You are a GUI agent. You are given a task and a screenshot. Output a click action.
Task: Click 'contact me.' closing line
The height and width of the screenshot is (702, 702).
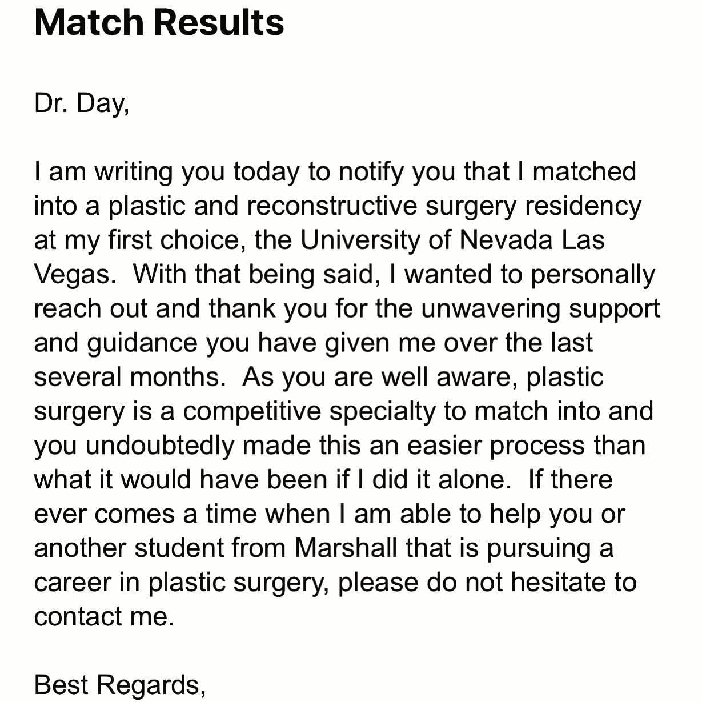104,617
